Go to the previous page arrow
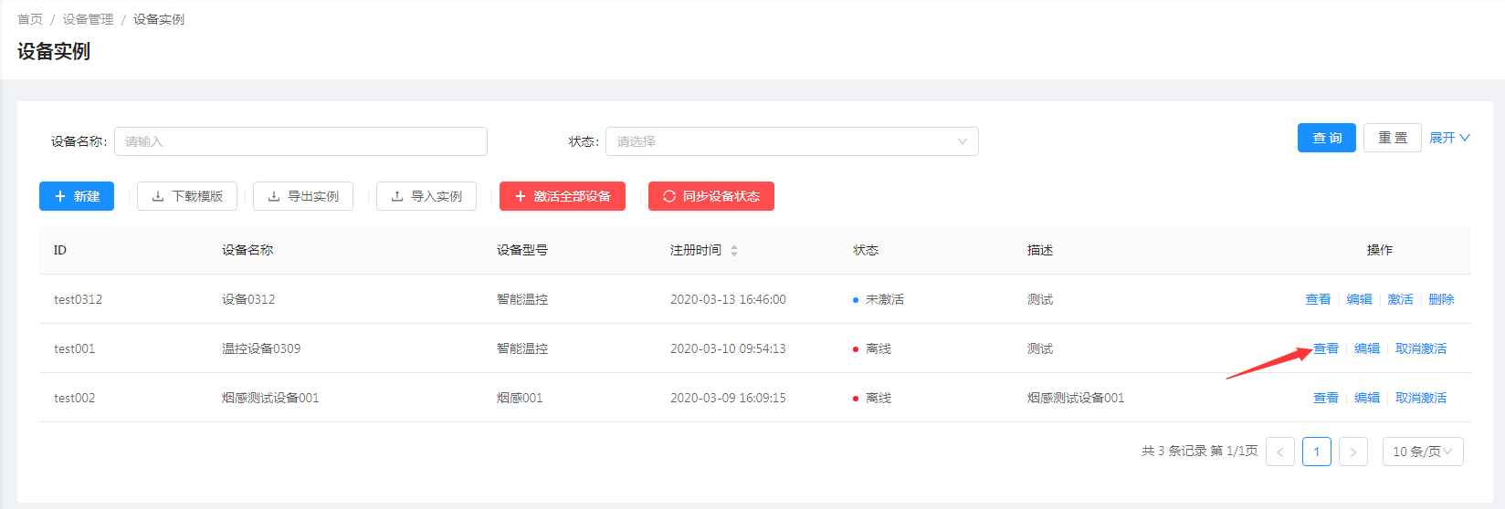1505x509 pixels. pyautogui.click(x=1279, y=452)
